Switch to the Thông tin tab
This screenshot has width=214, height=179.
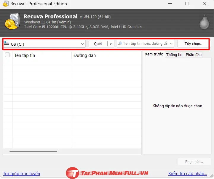pyautogui.click(x=174, y=55)
